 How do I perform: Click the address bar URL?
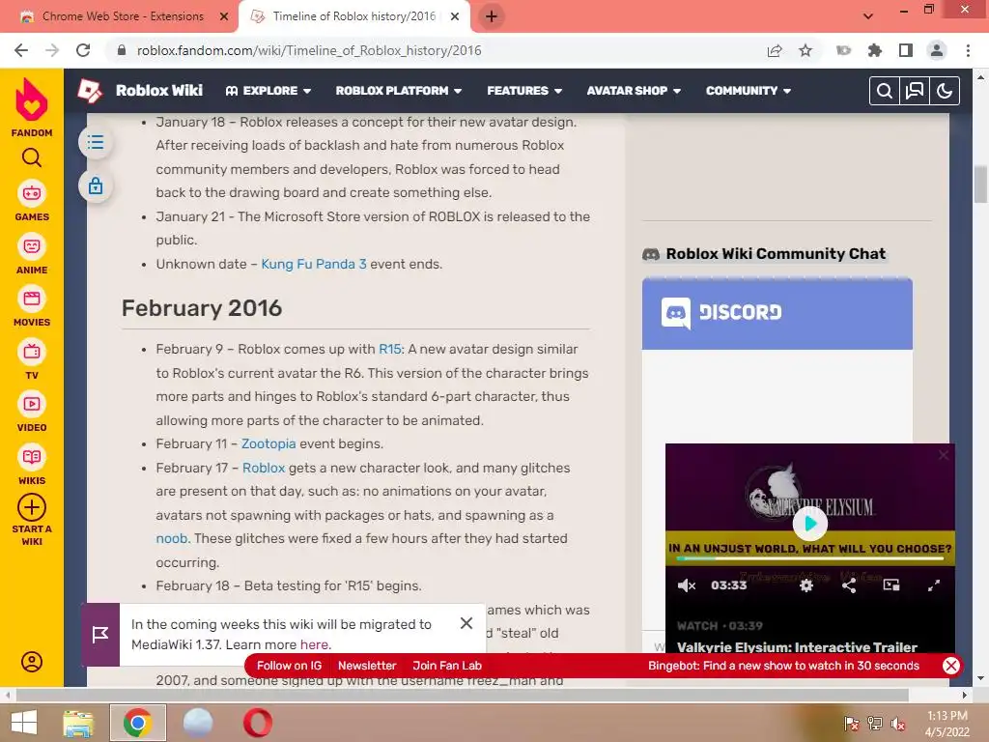(309, 50)
